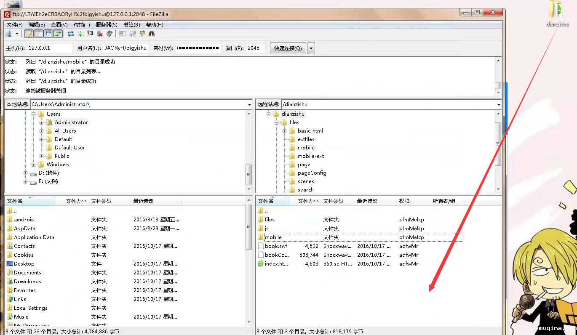Image resolution: width=577 pixels, height=335 pixels.
Task: Open the 服务器(S) menu
Action: (x=107, y=25)
